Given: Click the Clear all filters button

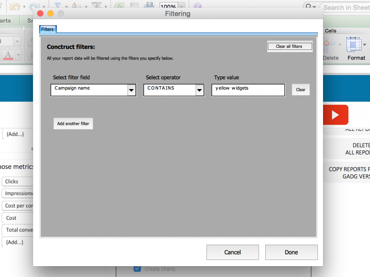Looking at the screenshot, I should [290, 47].
